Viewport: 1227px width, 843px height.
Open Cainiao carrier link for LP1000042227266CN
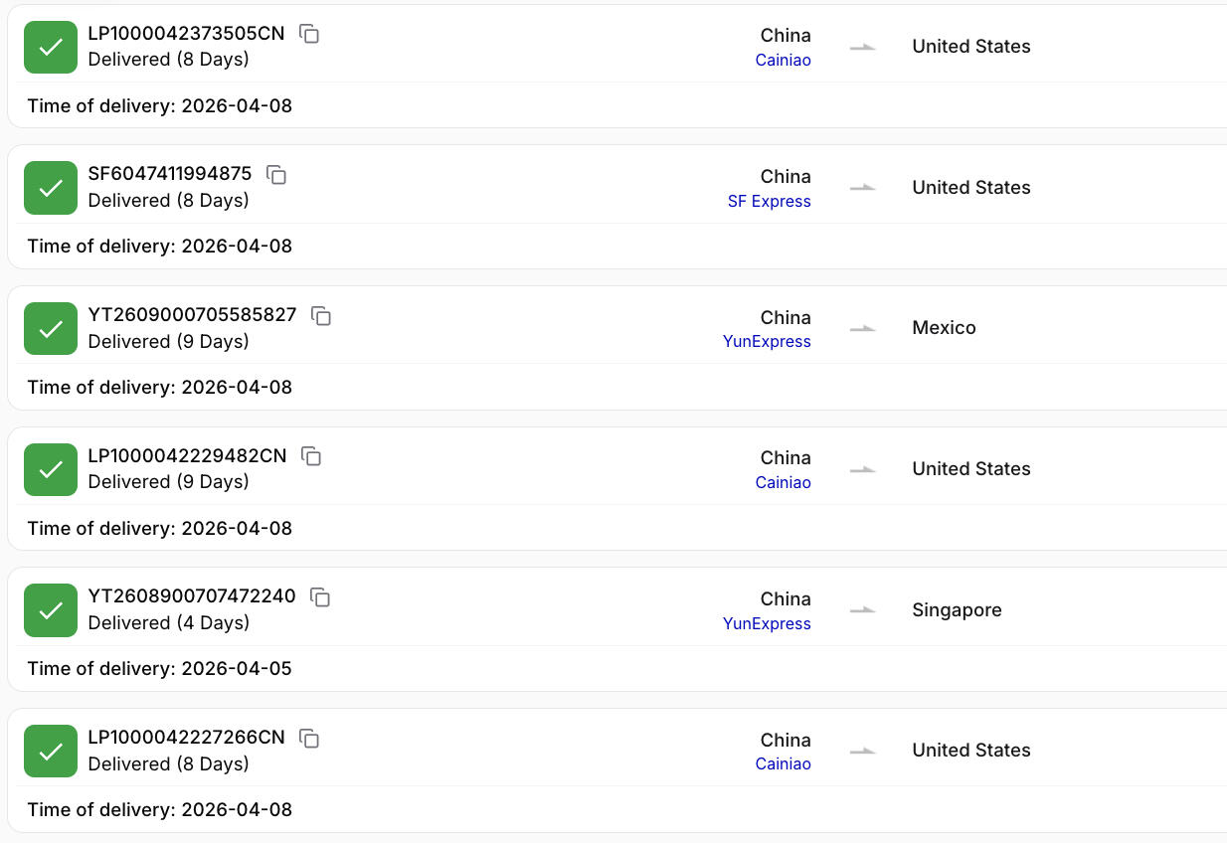click(783, 764)
